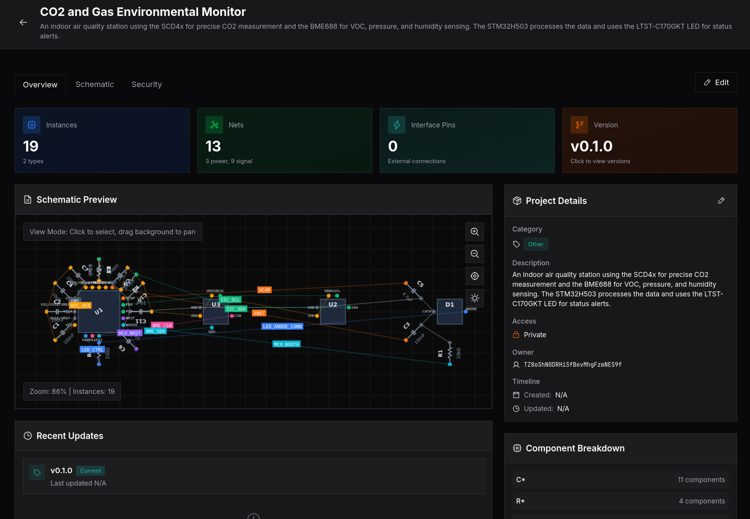Navigate back with the back arrow
Viewport: 750px width, 519px height.
pos(23,22)
